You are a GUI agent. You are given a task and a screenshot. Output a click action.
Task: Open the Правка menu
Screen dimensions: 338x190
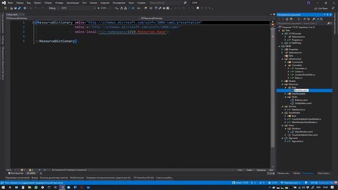click(20, 3)
